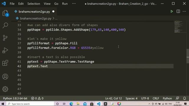
Task: Open the Extensions view
Action: (5, 63)
